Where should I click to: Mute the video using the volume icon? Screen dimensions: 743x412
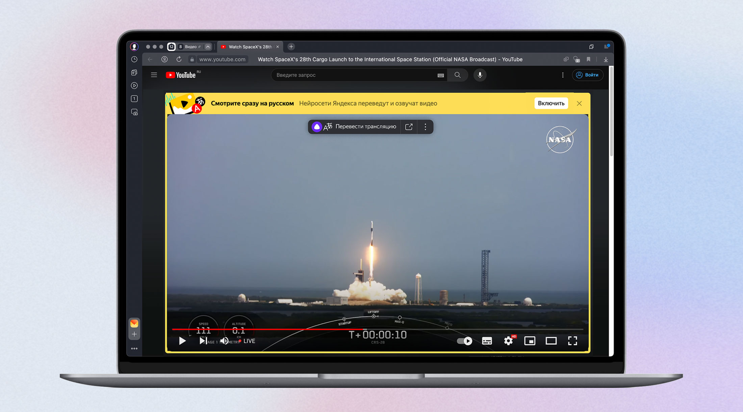tap(224, 341)
